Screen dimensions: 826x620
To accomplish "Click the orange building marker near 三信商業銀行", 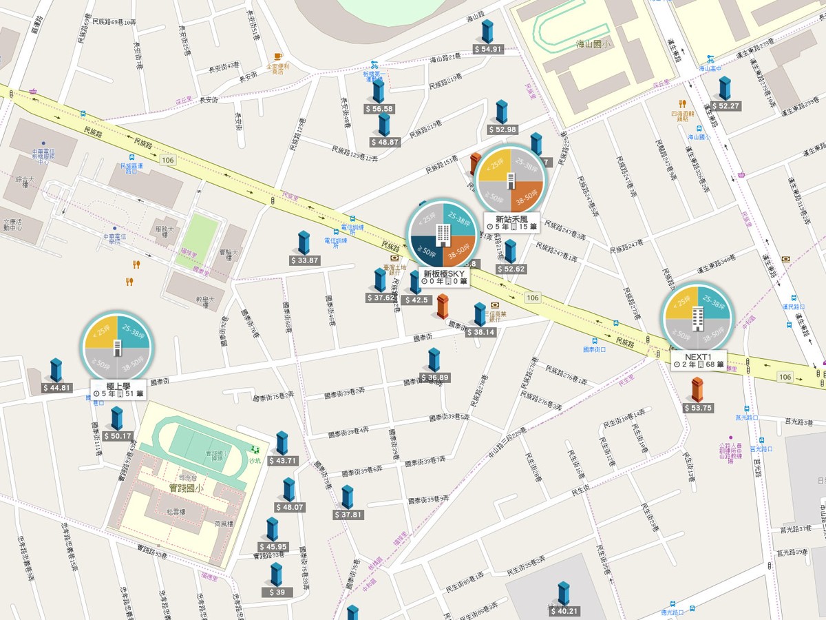I will tap(443, 306).
